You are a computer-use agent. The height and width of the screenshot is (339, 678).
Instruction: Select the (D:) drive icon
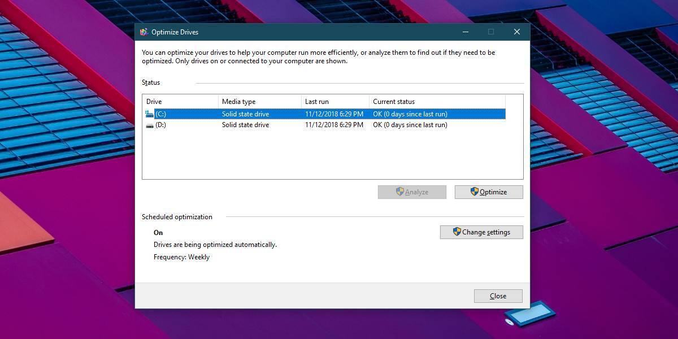click(149, 125)
